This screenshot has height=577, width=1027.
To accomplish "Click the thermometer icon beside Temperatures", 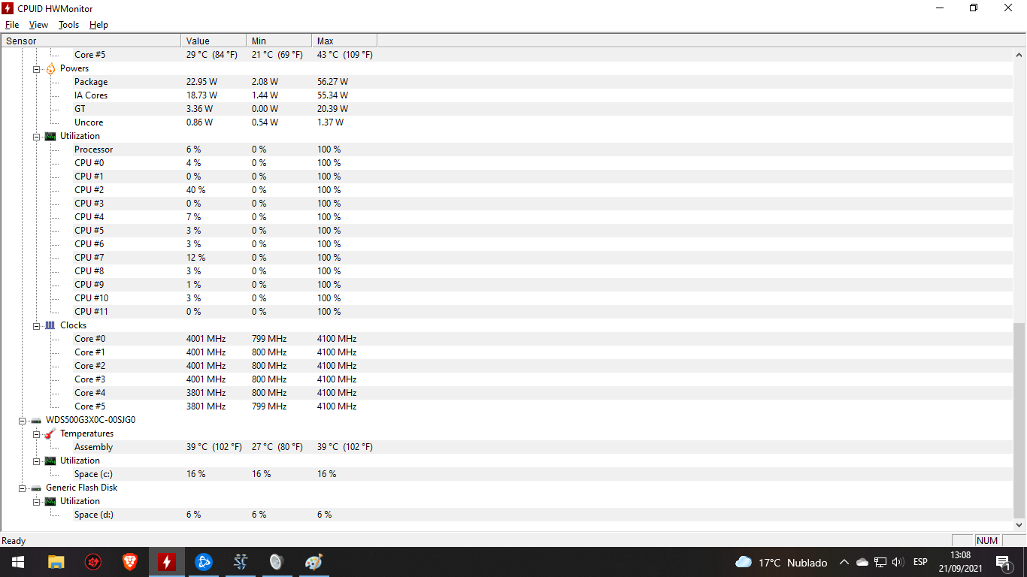I will tap(50, 434).
